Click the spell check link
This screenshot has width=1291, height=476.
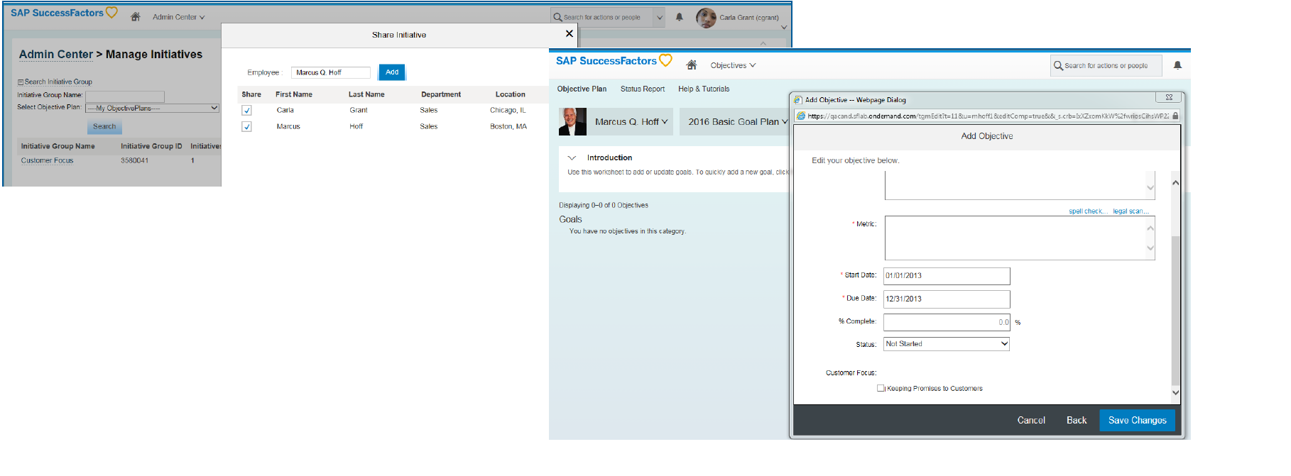pyautogui.click(x=1088, y=211)
